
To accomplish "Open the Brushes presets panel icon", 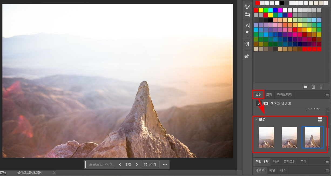I will [247, 15].
